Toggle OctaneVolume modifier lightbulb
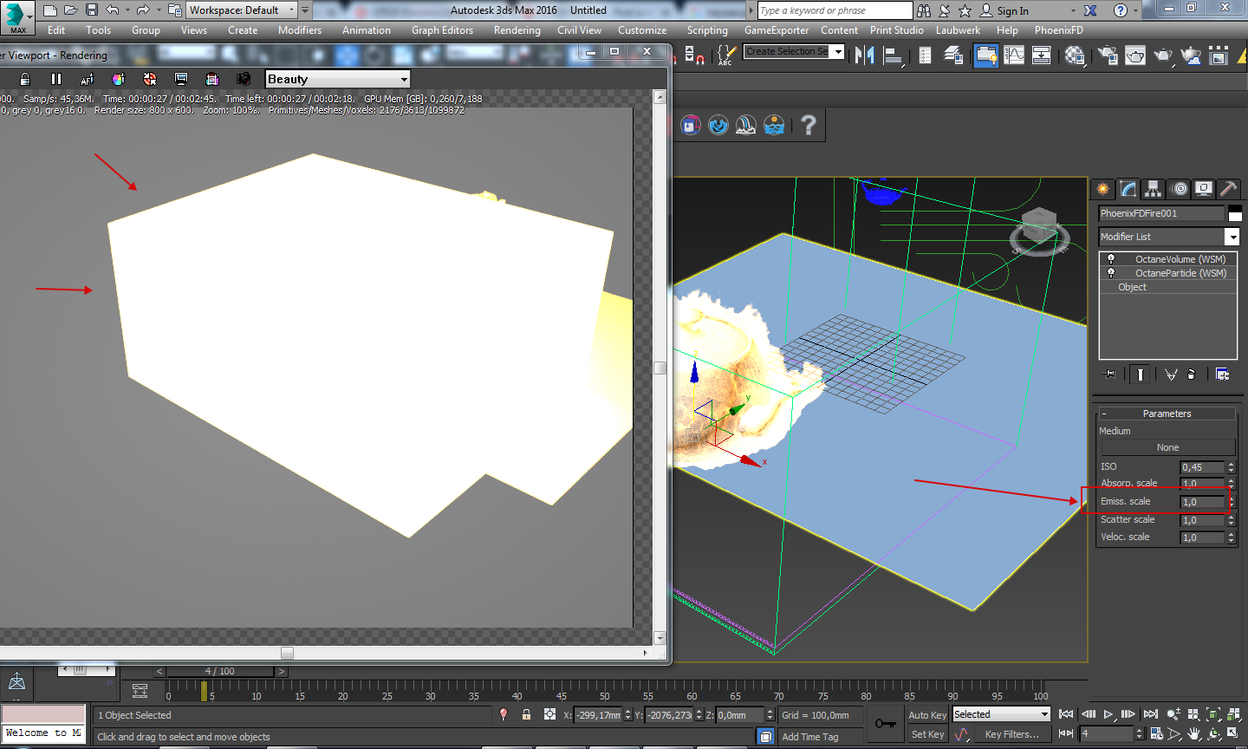Screen dimensions: 1248x749 tap(1111, 259)
